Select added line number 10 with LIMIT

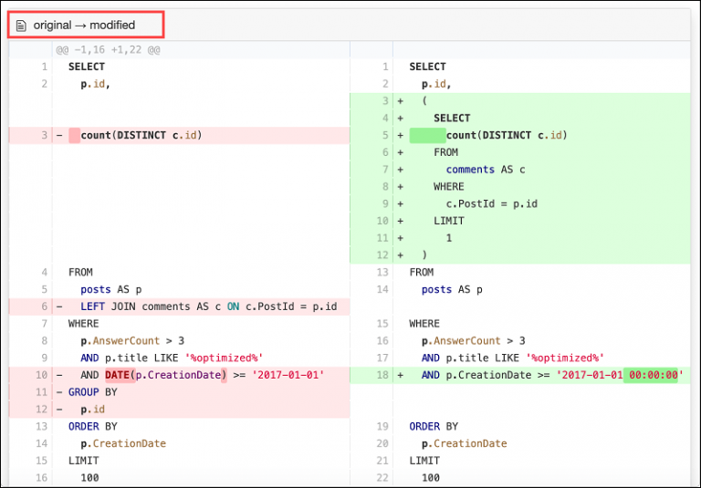[x=382, y=221]
